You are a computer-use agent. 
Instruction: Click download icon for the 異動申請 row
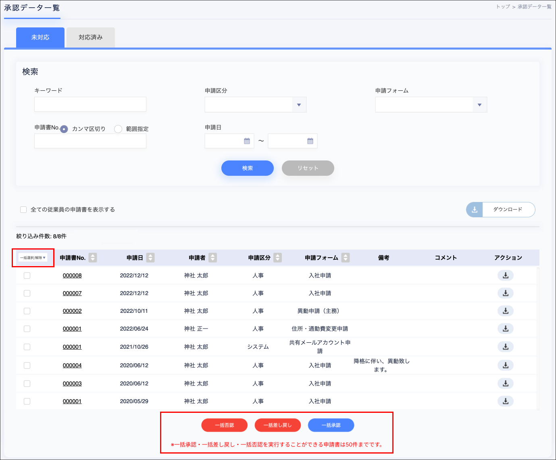coord(505,311)
